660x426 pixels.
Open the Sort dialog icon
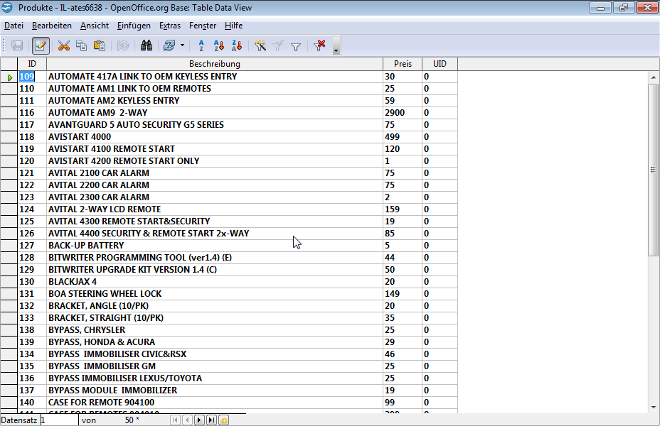click(x=201, y=45)
